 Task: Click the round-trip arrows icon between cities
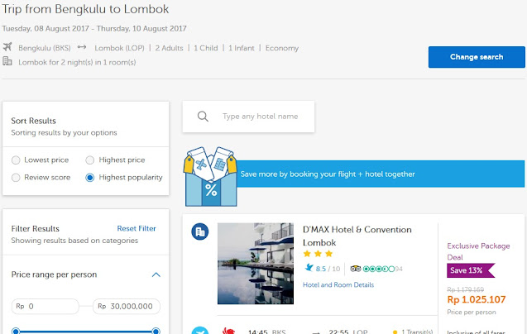tap(82, 47)
